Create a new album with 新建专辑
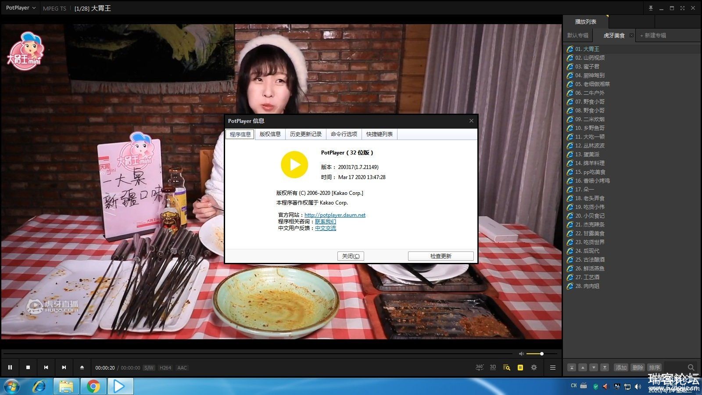 (653, 35)
